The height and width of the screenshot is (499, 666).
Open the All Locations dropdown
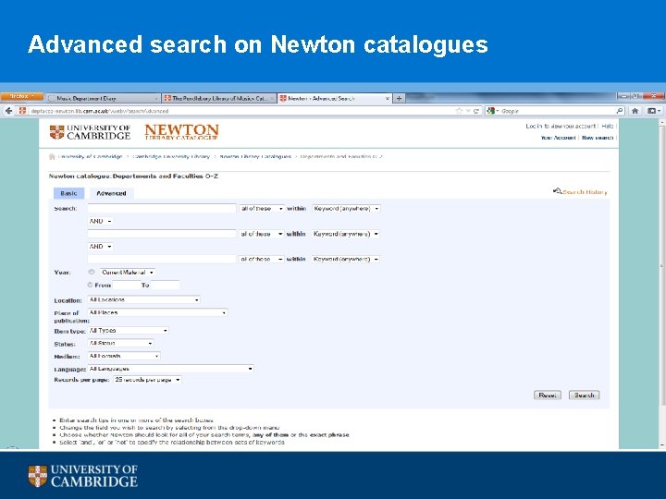point(143,299)
